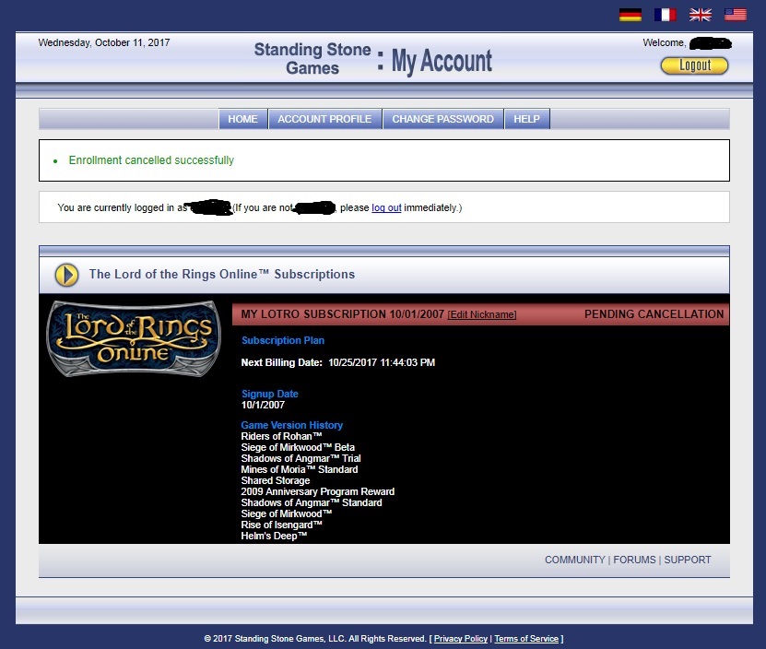Image resolution: width=766 pixels, height=649 pixels.
Task: Open the ACCOUNT PROFILE tab
Action: (324, 119)
